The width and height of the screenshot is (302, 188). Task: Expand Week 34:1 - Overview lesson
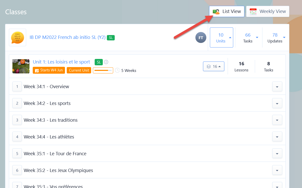click(x=277, y=87)
